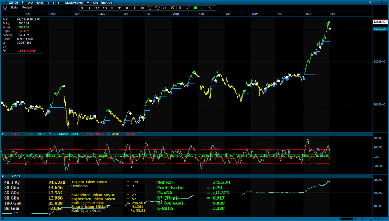Shift chart left with left-arrow tool
The width and height of the screenshot is (389, 221).
pos(82,8)
